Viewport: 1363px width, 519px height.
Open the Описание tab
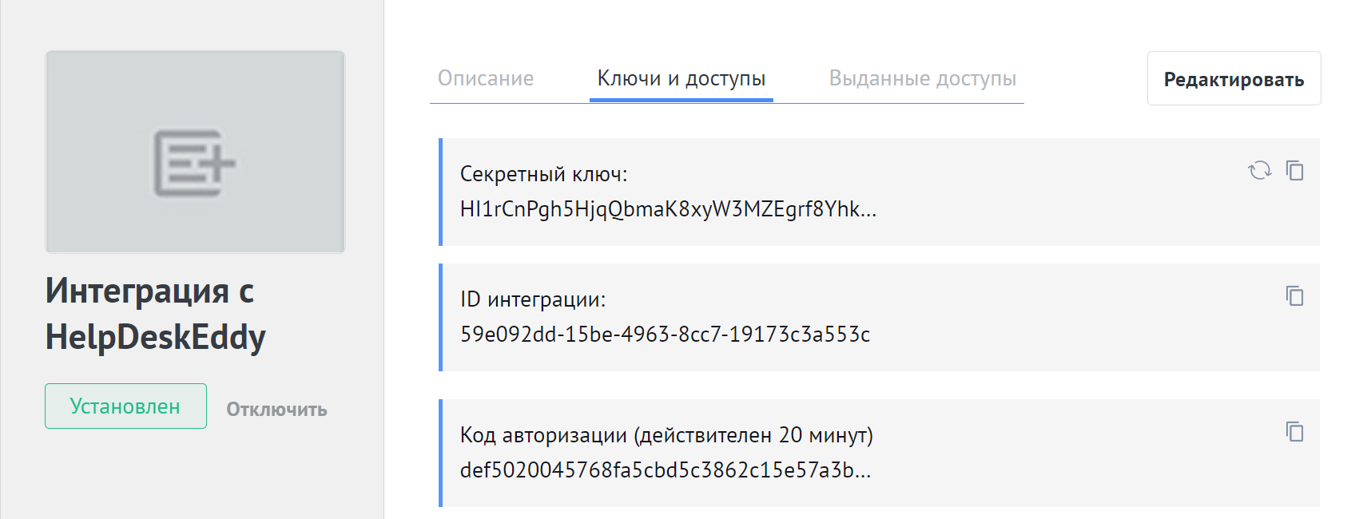486,78
